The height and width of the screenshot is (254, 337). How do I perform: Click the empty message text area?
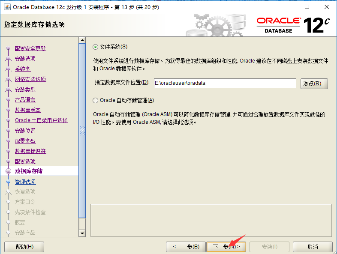211,221
